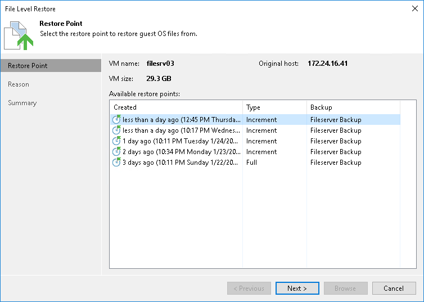The height and width of the screenshot is (302, 424).
Task: Close the File Level Restore dialog
Action: pos(415,8)
